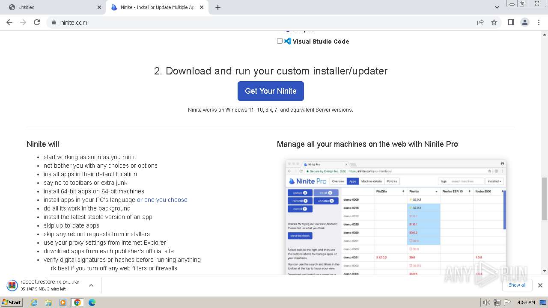Click the system clock showing 4:58 AM

(x=526, y=302)
